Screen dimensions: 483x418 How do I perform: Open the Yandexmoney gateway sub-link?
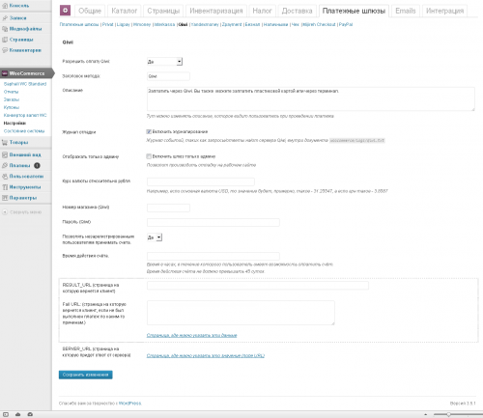205,24
